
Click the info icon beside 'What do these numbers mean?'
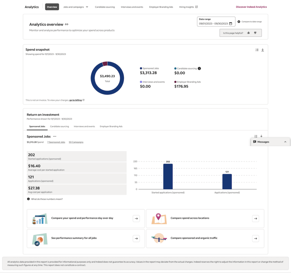(28, 199)
